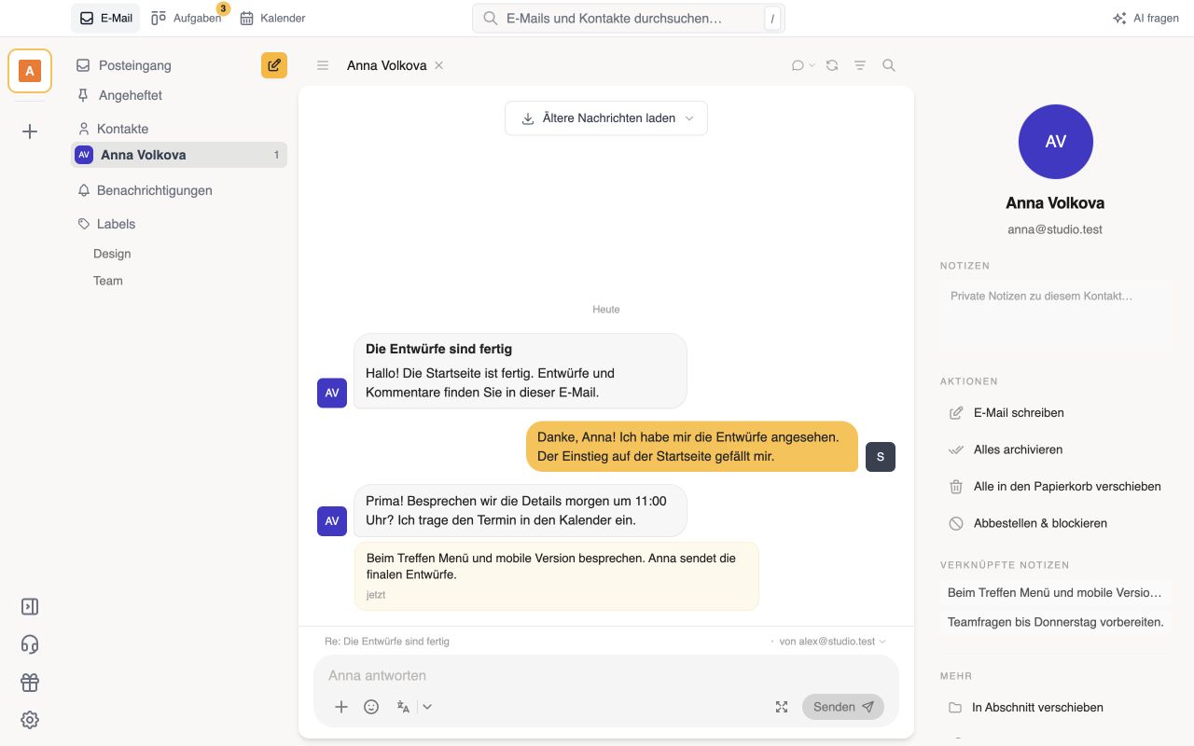
Task: Refresh the conversation with the reload icon
Action: point(832,65)
